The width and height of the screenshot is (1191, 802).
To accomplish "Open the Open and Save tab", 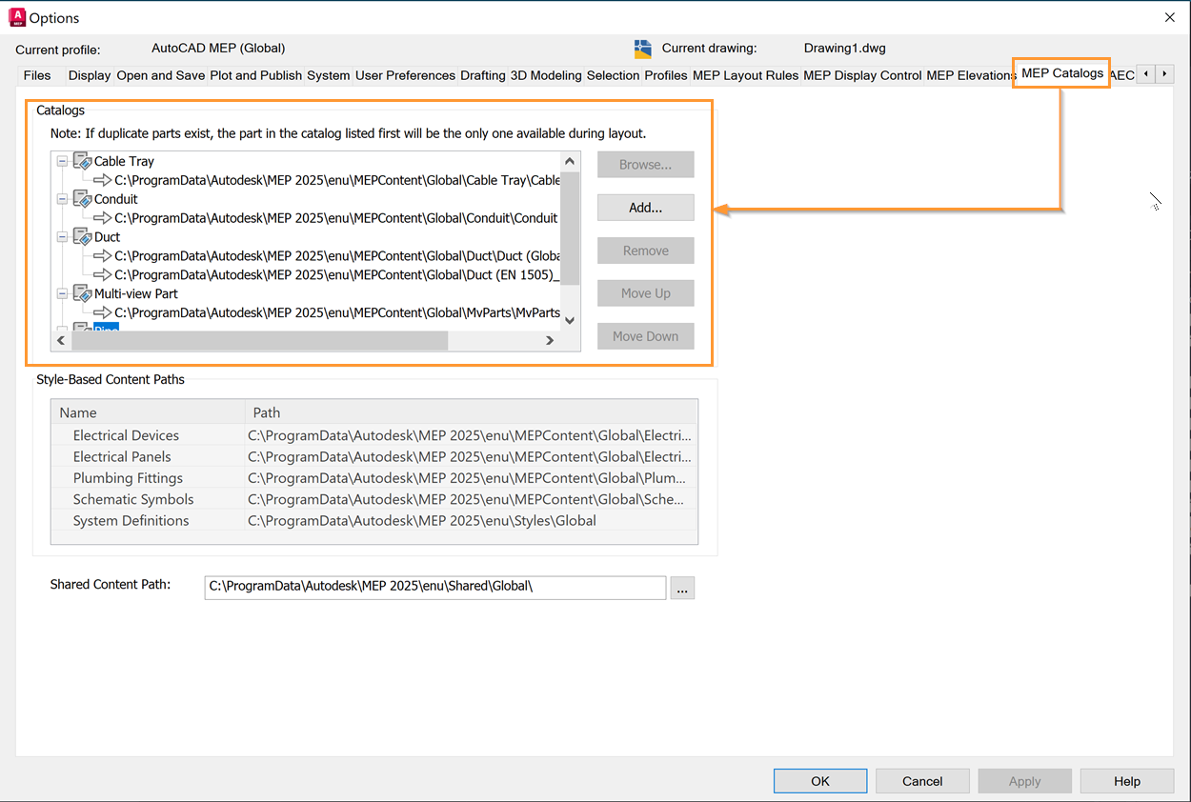I will tap(160, 75).
